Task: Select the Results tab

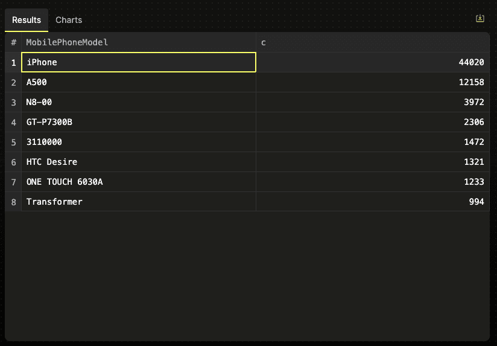Action: (x=27, y=20)
